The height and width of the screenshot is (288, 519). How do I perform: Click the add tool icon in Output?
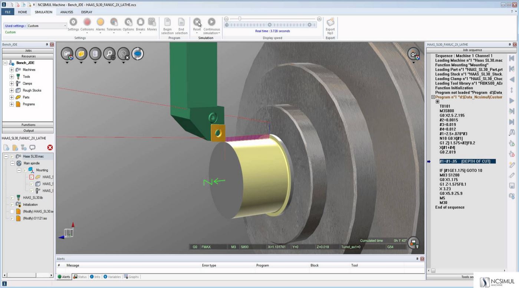coord(24,147)
